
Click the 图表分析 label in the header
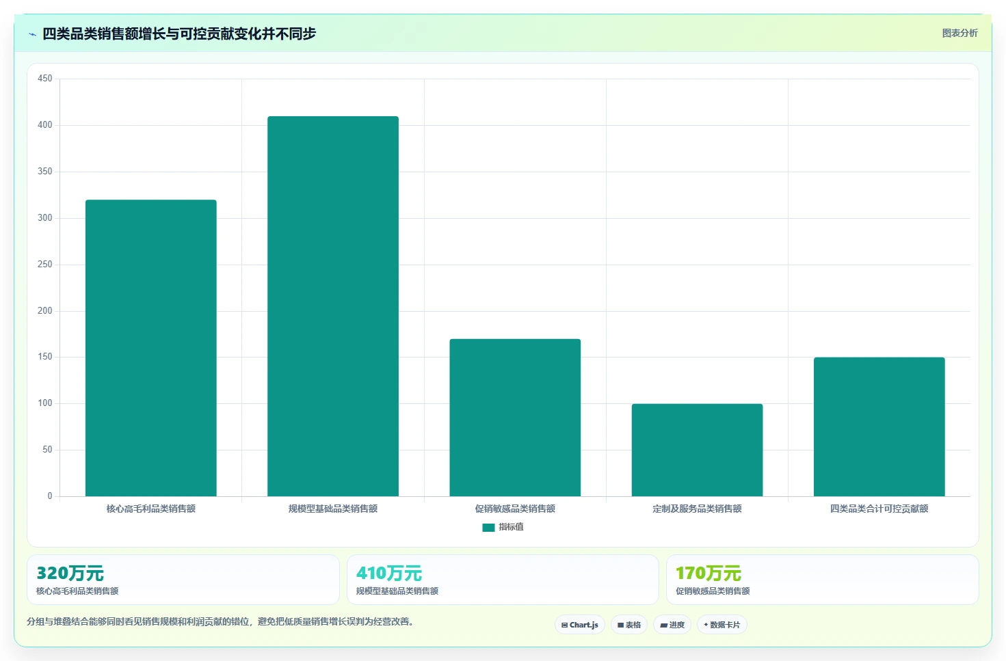(x=959, y=33)
